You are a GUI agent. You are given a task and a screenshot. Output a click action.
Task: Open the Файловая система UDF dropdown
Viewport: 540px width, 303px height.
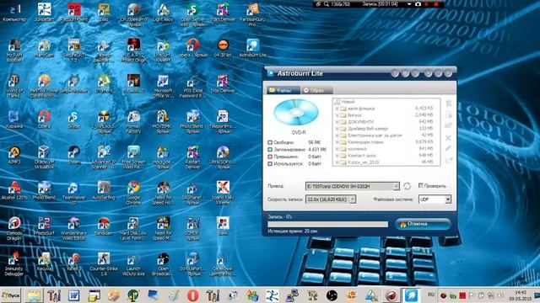click(x=448, y=199)
